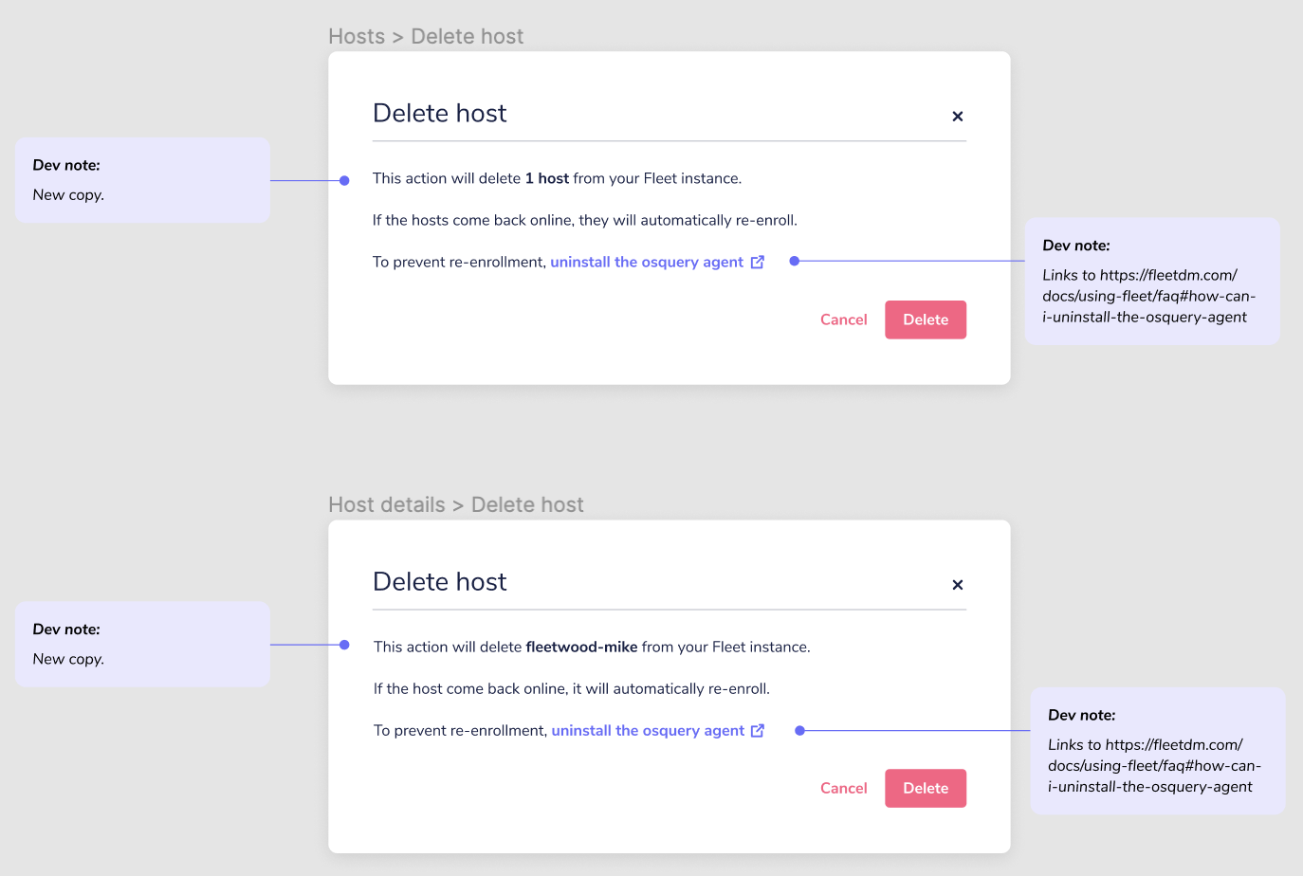Click the pink Delete button in the bottom modal
1303x876 pixels.
tap(926, 788)
